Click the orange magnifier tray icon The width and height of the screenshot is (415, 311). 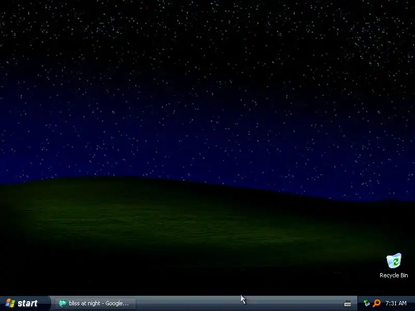pos(377,303)
